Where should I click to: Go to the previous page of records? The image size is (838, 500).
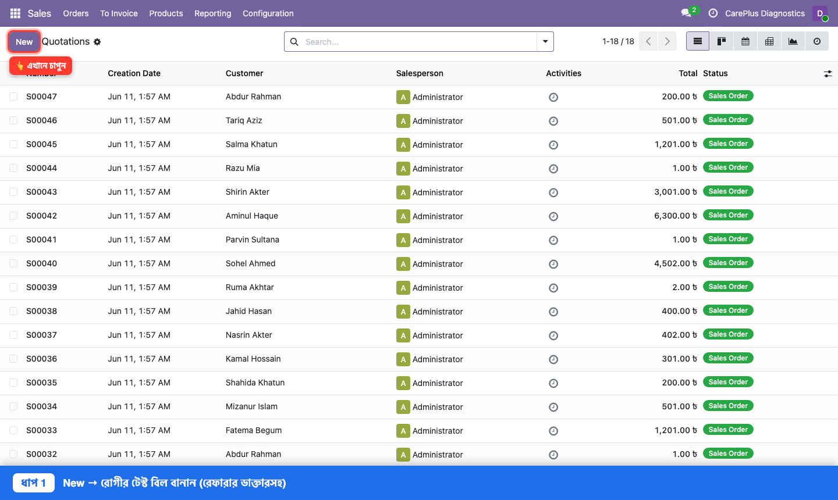(648, 41)
